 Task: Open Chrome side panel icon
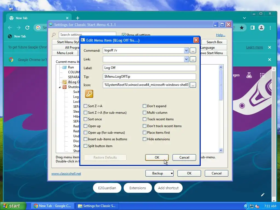click(252, 28)
